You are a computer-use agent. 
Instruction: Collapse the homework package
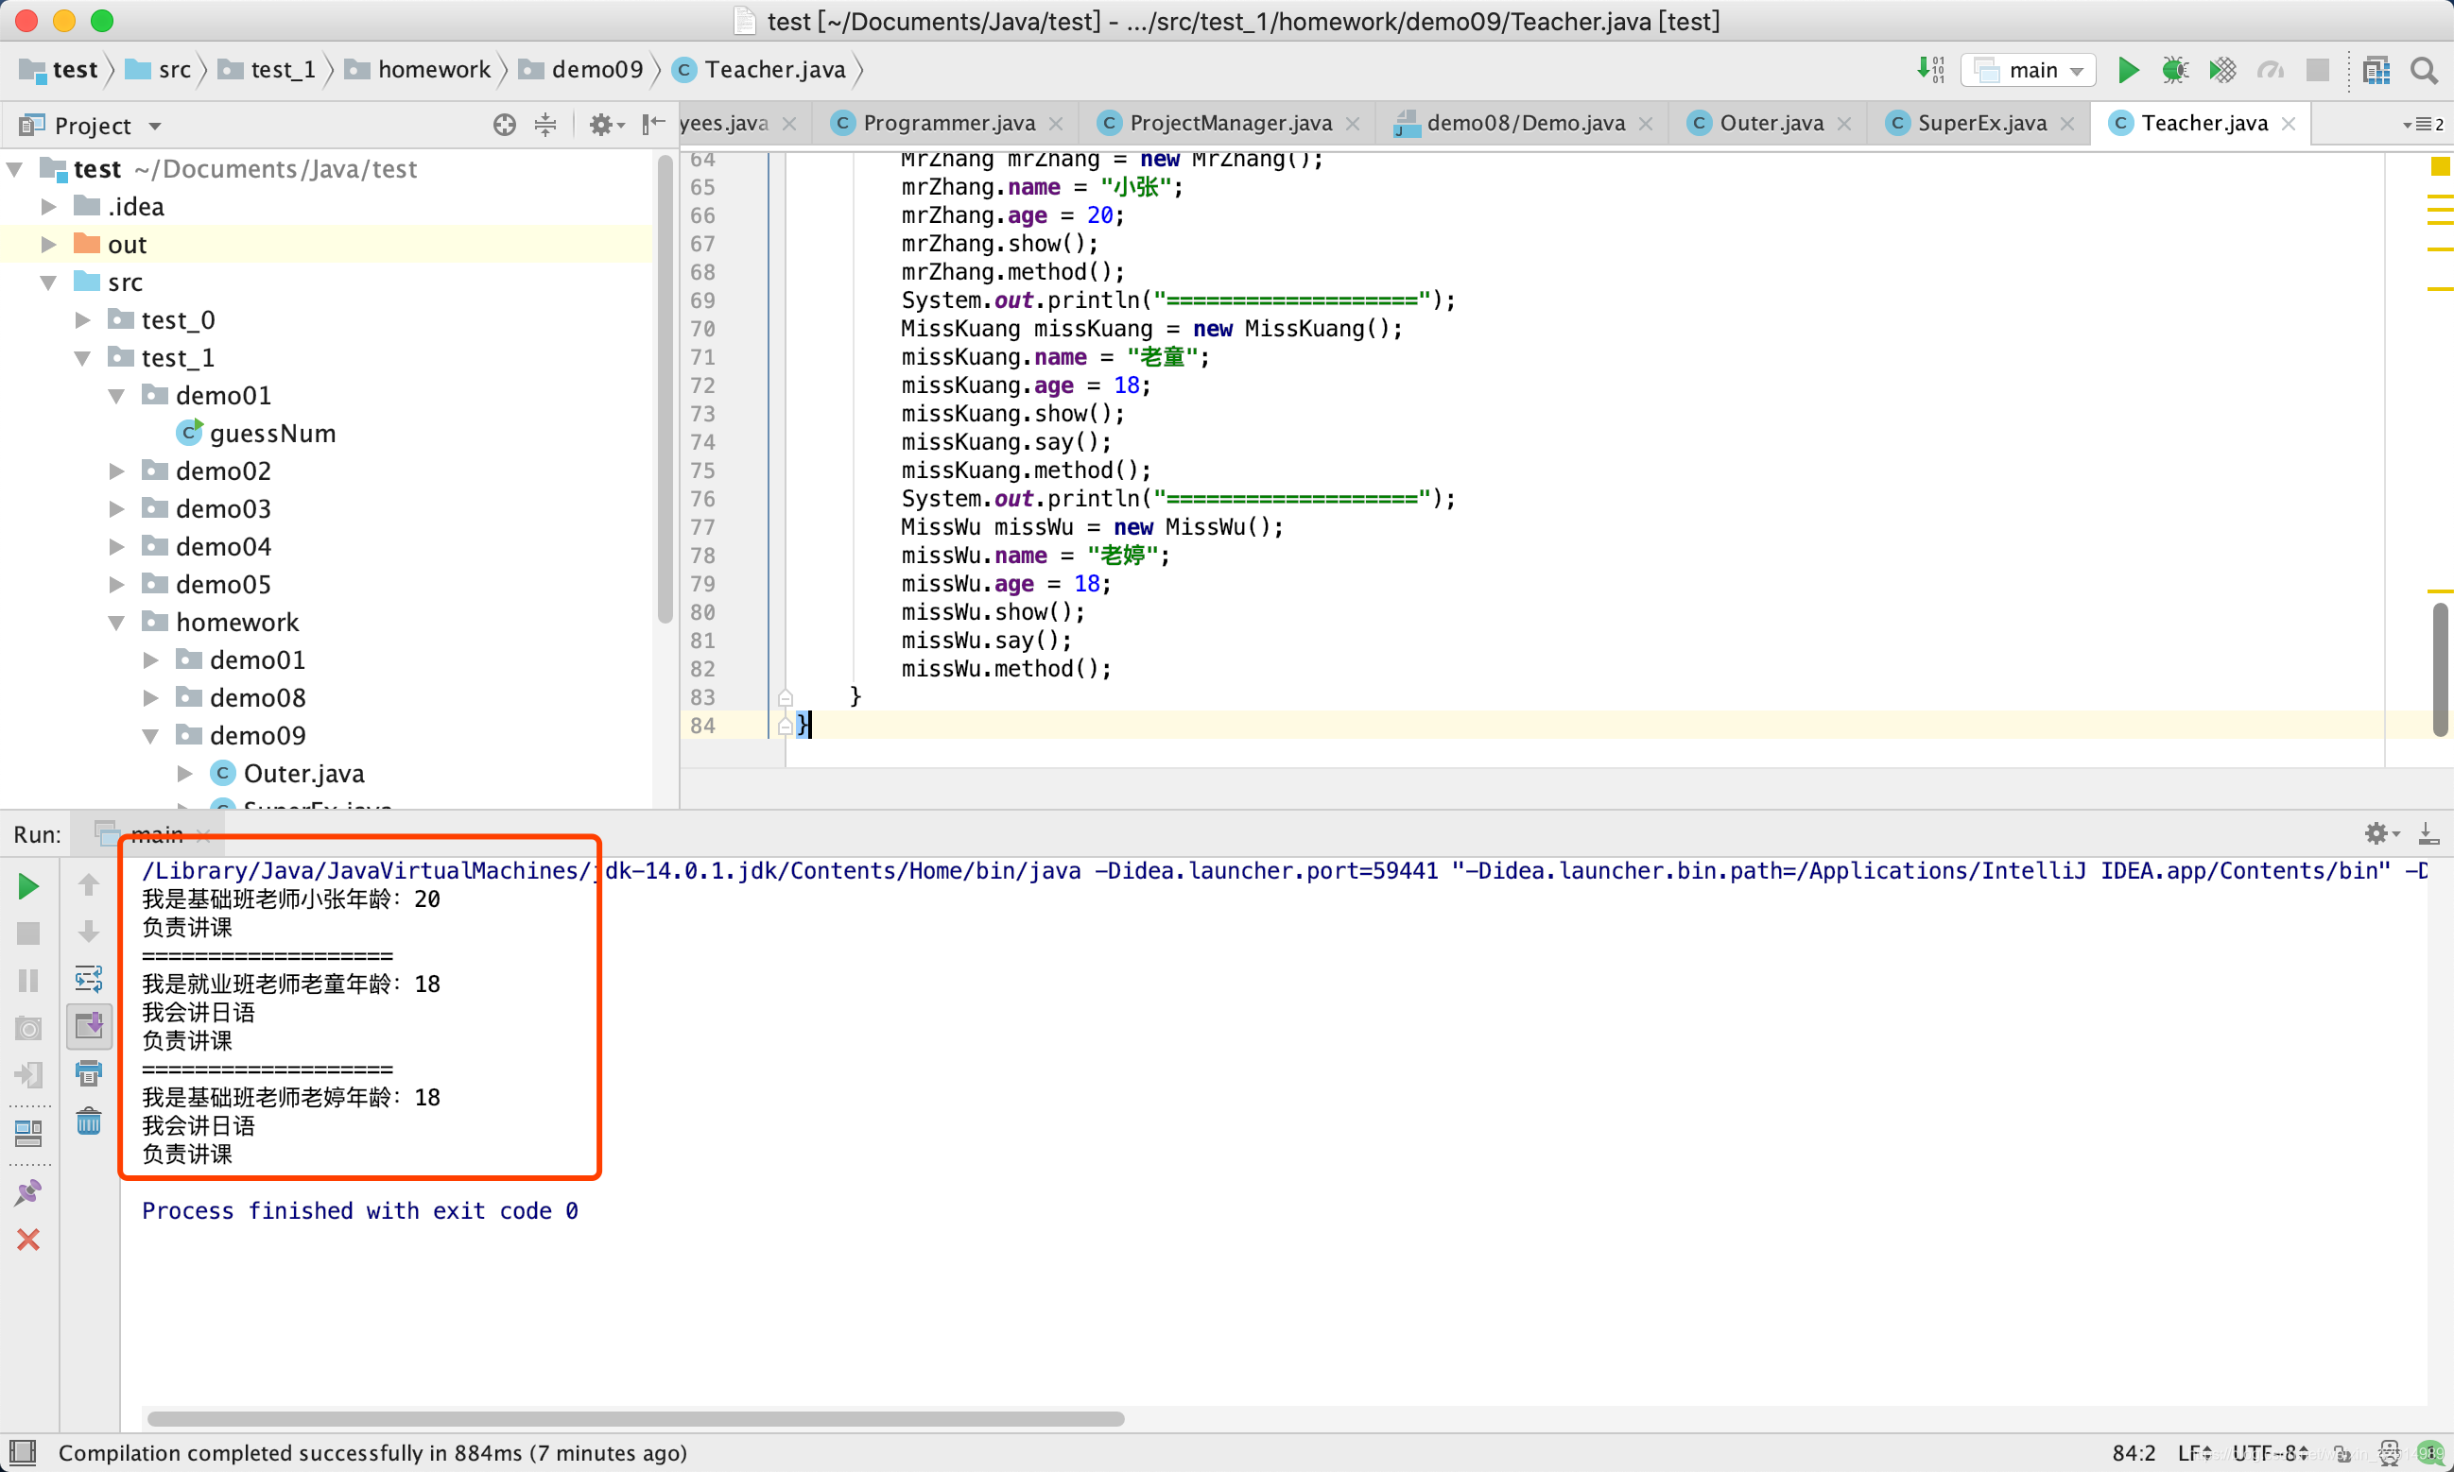[x=117, y=623]
